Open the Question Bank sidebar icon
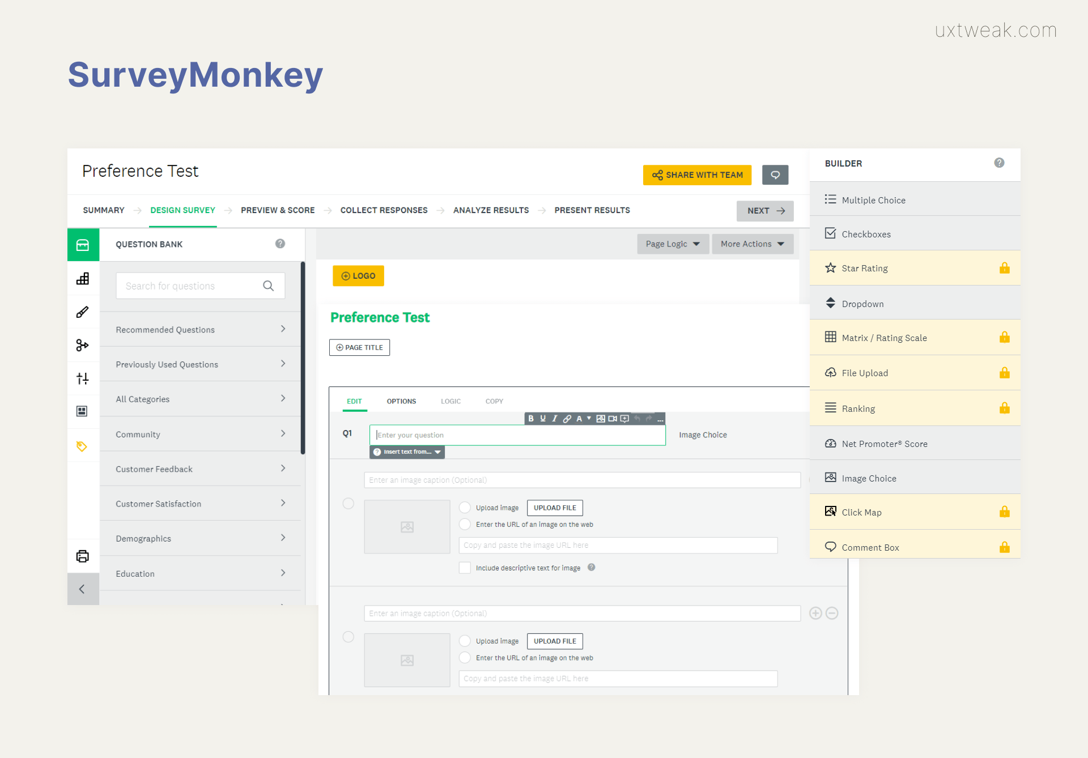This screenshot has width=1088, height=758. (x=83, y=245)
